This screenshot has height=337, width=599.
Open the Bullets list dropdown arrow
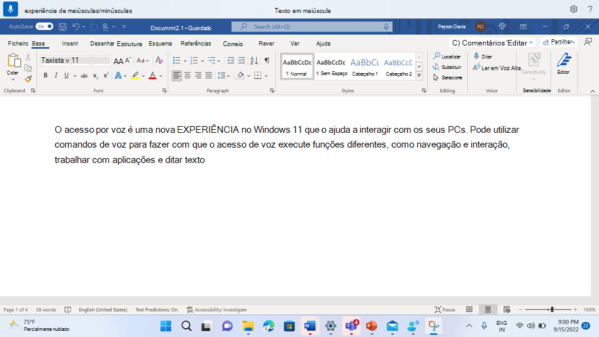click(x=185, y=61)
